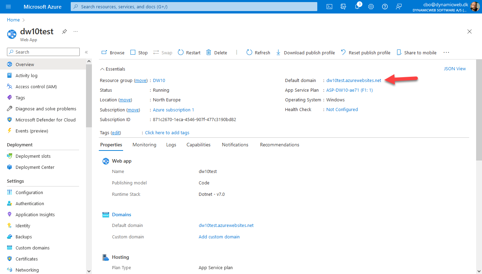Open the notifications bell

[x=358, y=7]
